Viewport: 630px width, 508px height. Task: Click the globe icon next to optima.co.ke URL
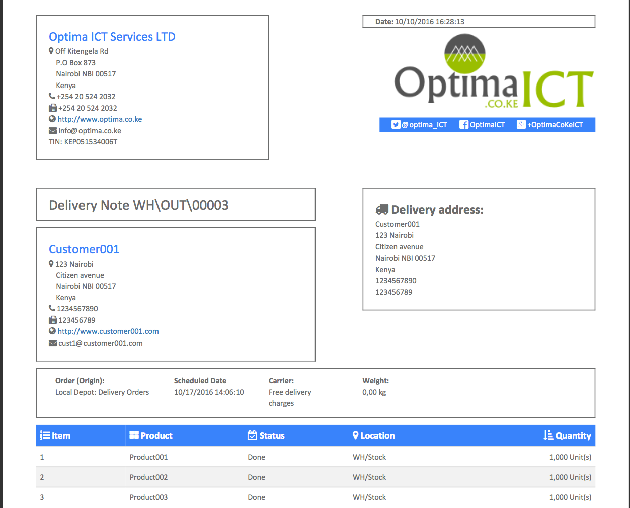click(52, 119)
